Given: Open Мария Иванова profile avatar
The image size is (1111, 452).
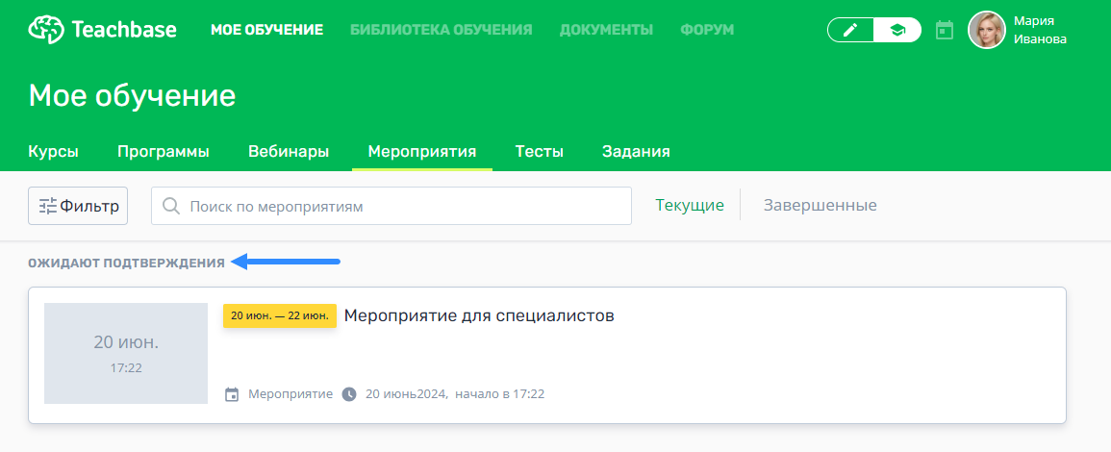Looking at the screenshot, I should (x=987, y=30).
